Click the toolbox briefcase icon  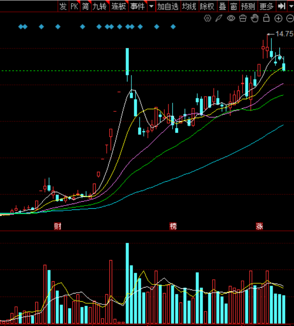point(243,18)
